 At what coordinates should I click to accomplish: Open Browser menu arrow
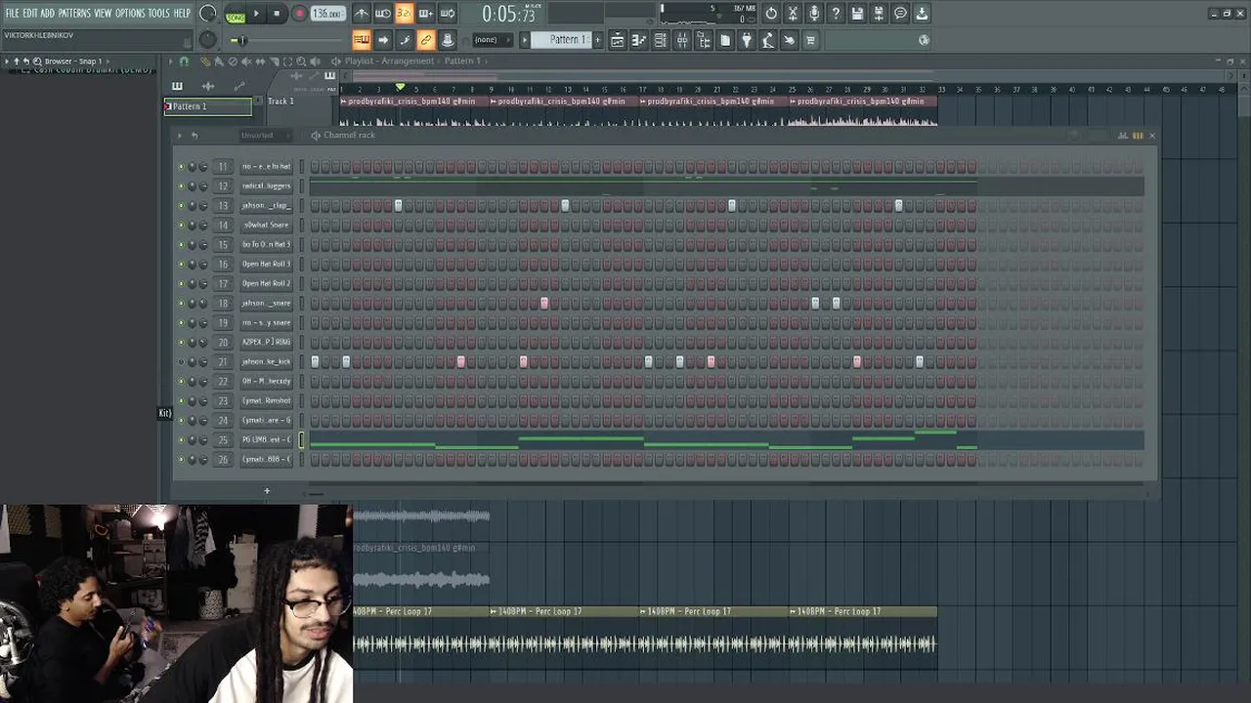coord(6,62)
